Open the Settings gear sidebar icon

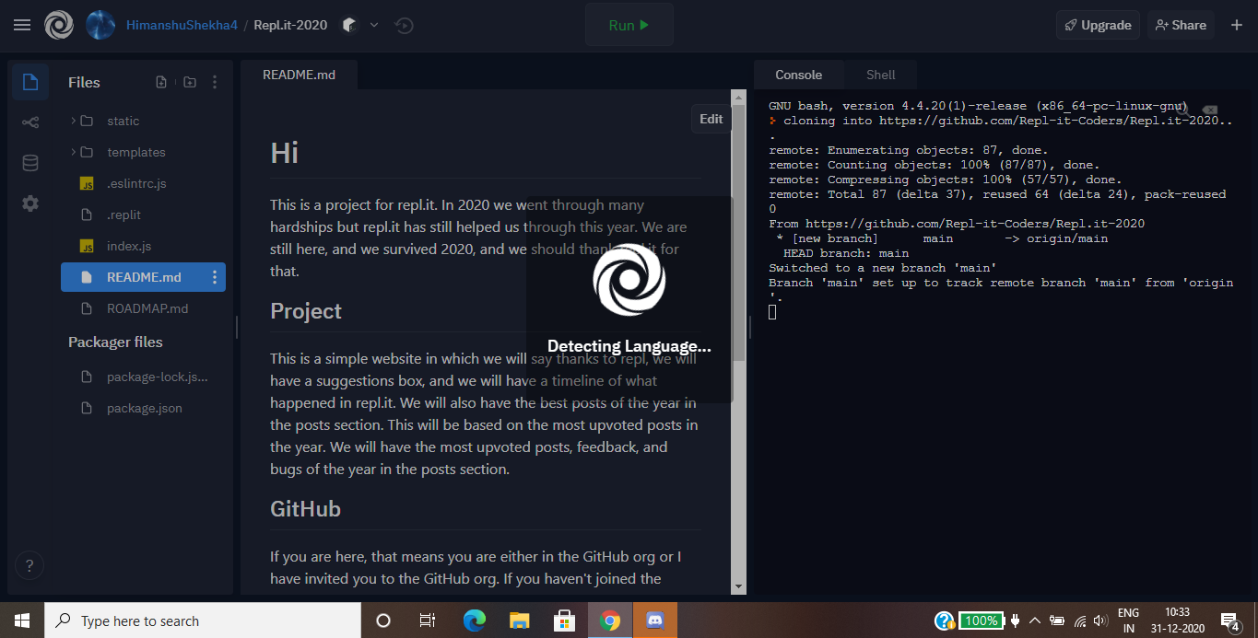point(30,203)
